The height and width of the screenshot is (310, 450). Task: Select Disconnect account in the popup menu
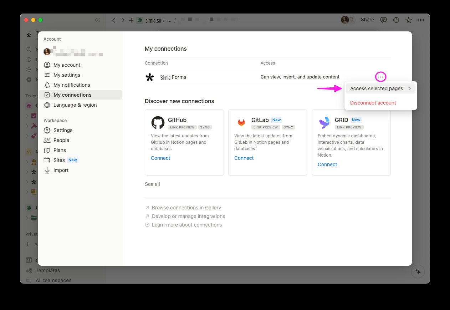(x=373, y=103)
